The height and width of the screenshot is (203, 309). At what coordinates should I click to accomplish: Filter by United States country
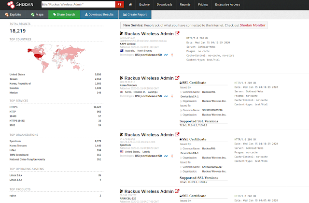pos(17,74)
